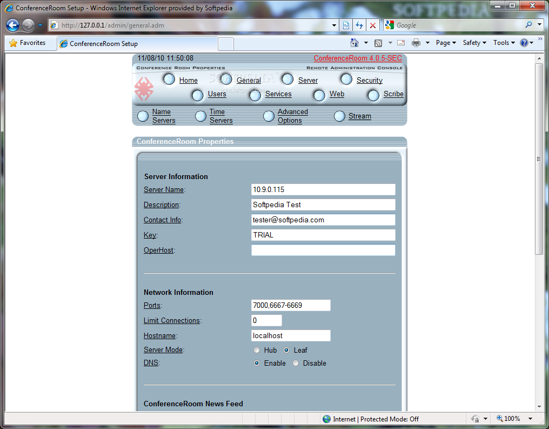
Task: Click the empty OperHost input field
Action: tap(323, 250)
